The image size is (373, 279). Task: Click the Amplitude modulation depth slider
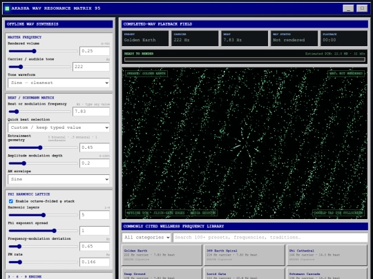click(x=44, y=163)
